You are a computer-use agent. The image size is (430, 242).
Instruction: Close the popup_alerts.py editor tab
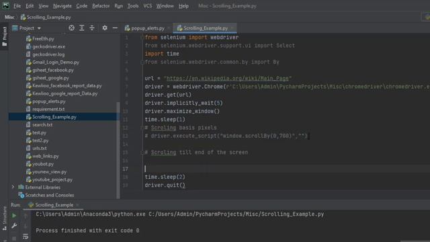click(x=169, y=28)
